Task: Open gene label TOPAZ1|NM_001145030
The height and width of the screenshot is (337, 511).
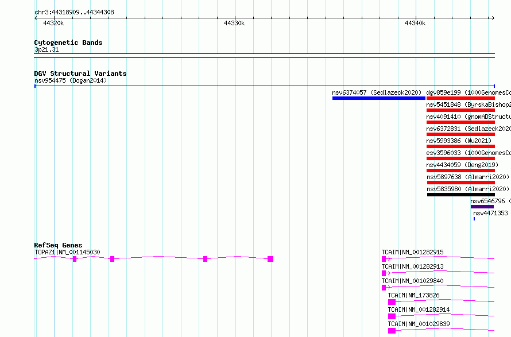Action: pos(67,252)
